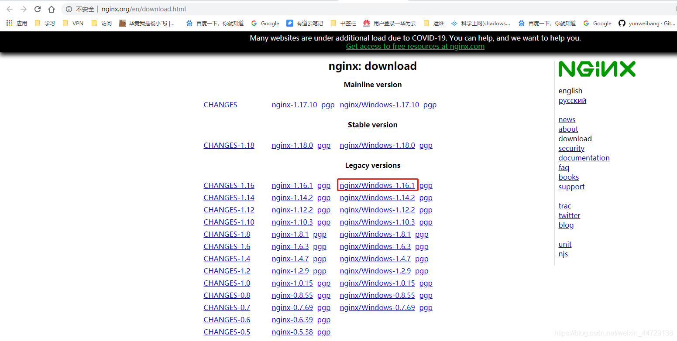Open the 访问 bookmark folder

point(101,23)
